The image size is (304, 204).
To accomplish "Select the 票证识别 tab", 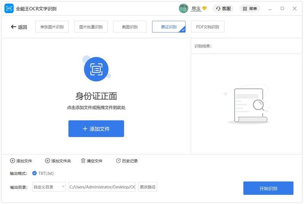I will coord(169,27).
